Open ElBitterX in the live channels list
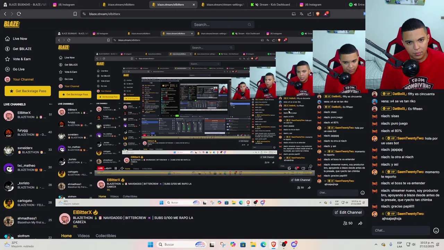Image resolution: width=444 pixels, height=250 pixels. [x=28, y=115]
